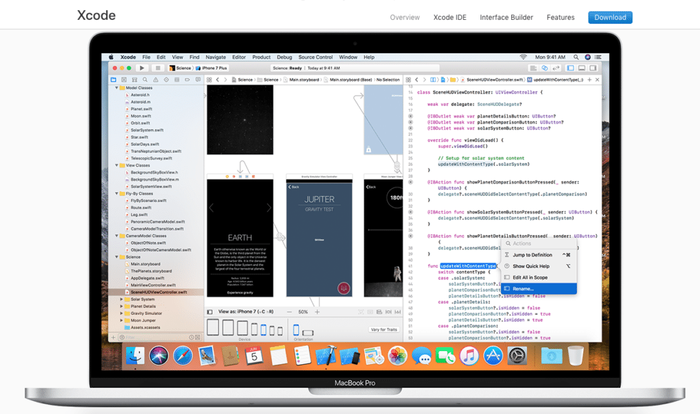Viewport: 700px width, 414px height.
Task: Click the blue Download button
Action: [610, 18]
